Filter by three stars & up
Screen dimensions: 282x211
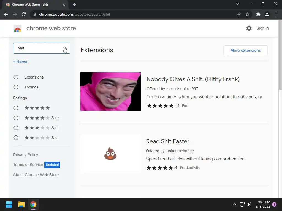coord(16,128)
